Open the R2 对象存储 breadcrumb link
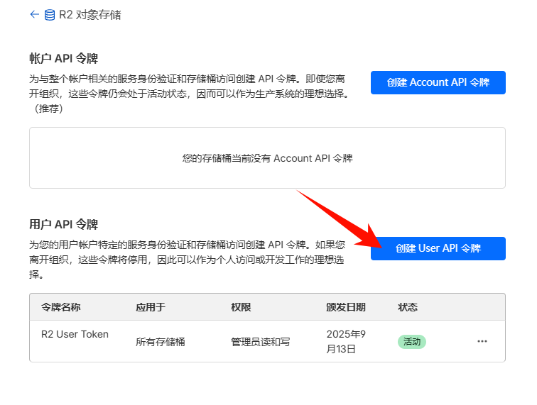The height and width of the screenshot is (405, 537). click(x=89, y=15)
